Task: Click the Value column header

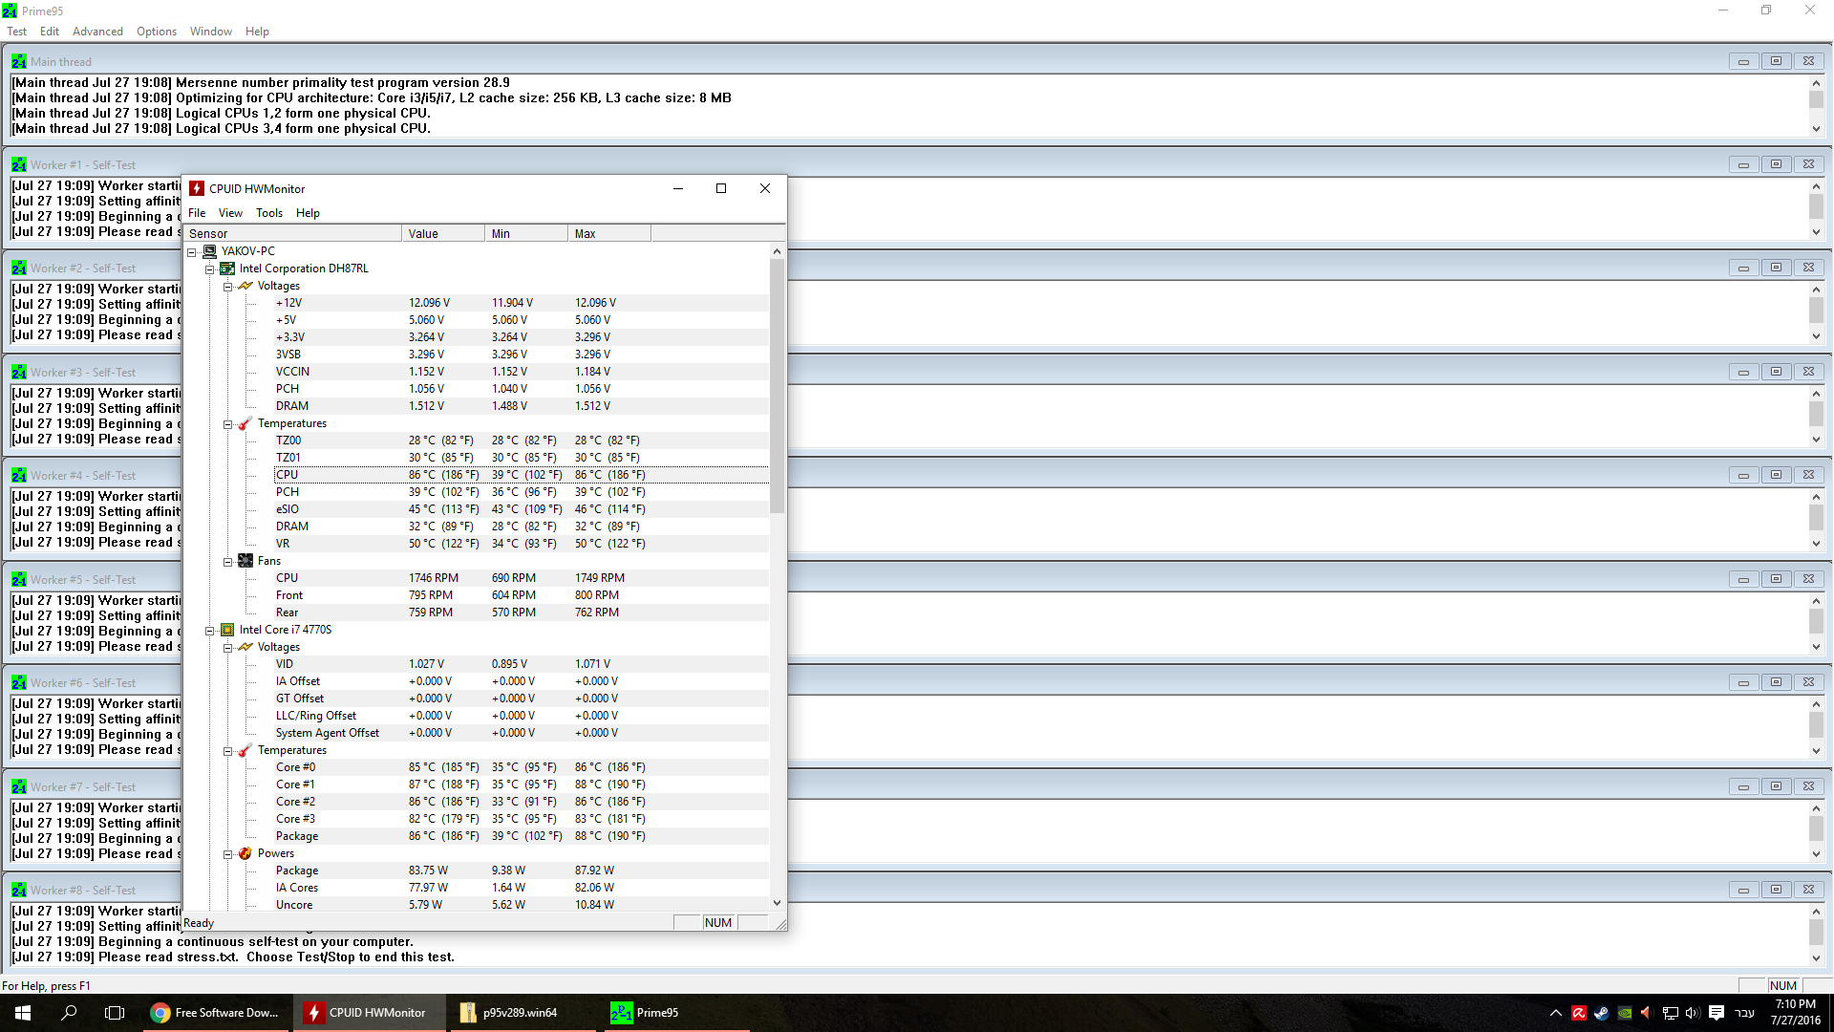Action: click(443, 233)
